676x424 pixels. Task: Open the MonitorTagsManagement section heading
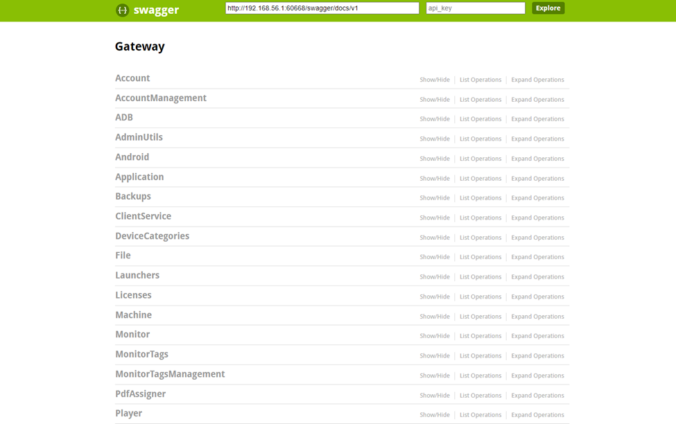(x=170, y=374)
